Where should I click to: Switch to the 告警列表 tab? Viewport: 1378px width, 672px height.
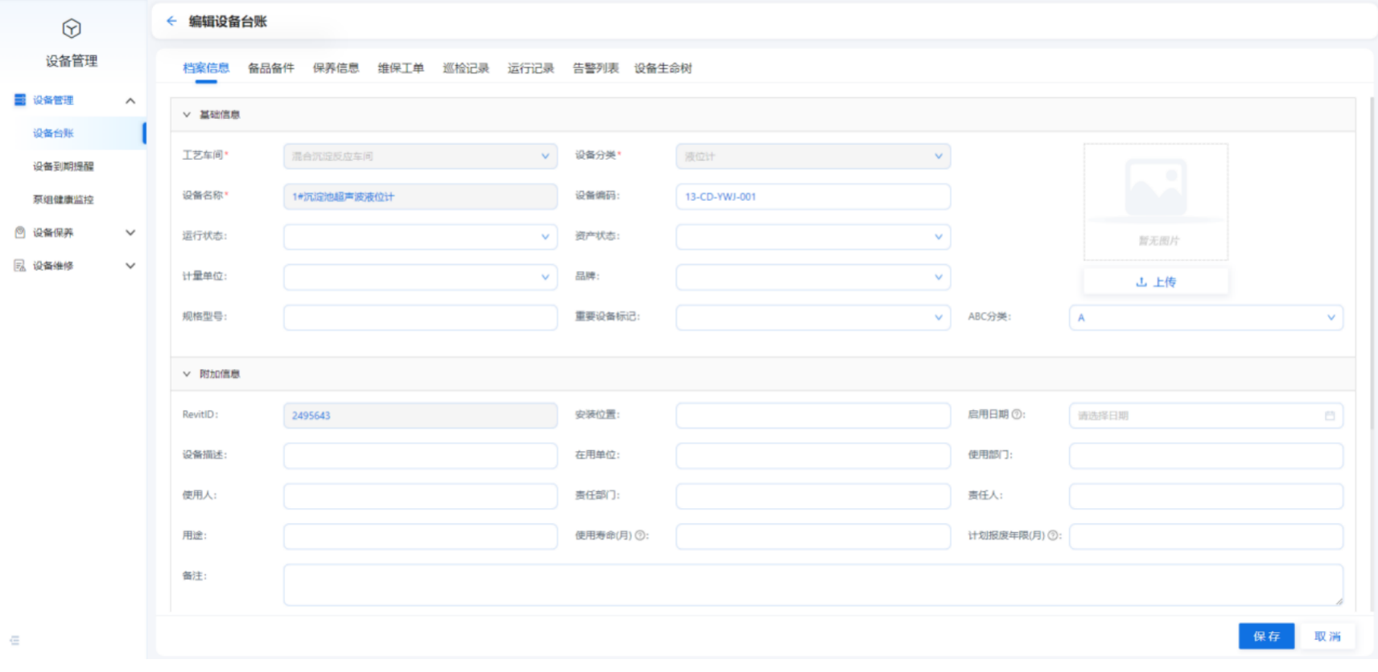coord(595,68)
